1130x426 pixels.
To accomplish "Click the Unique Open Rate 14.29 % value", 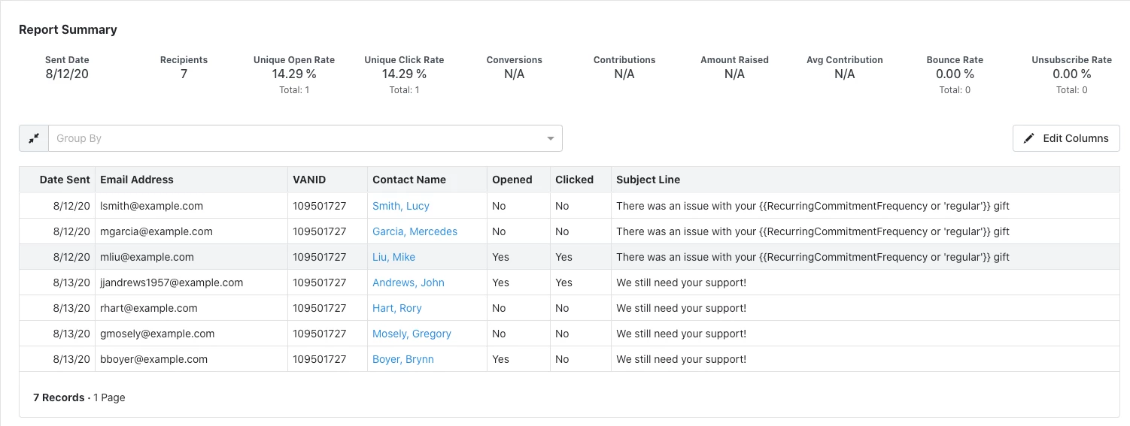I will [x=294, y=74].
